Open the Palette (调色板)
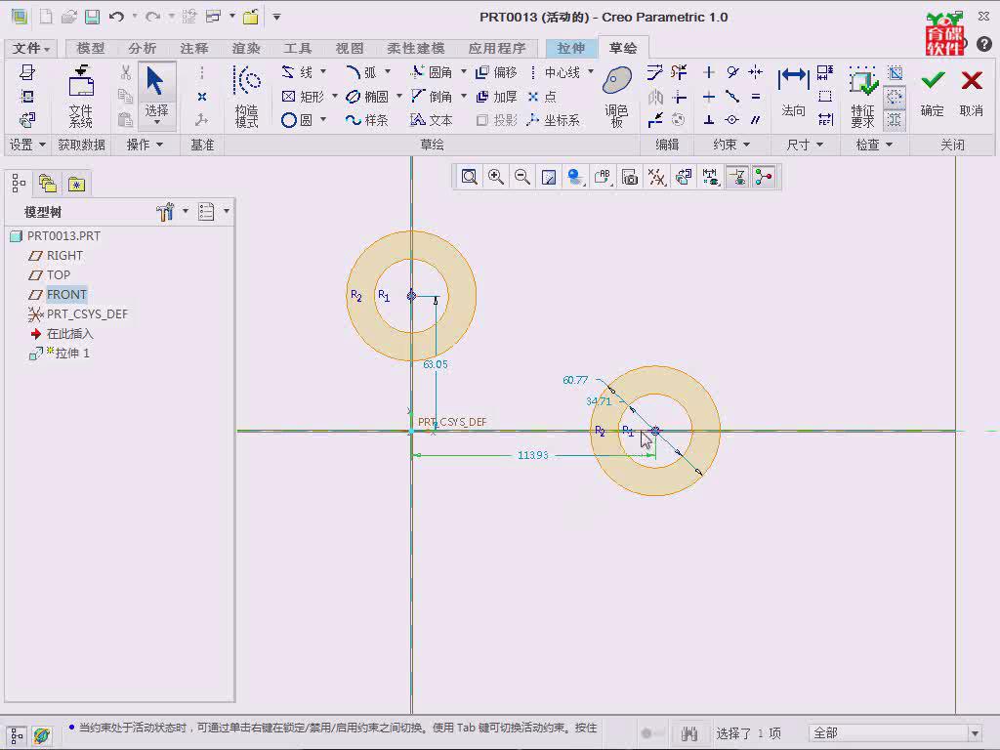1000x750 pixels. point(617,97)
